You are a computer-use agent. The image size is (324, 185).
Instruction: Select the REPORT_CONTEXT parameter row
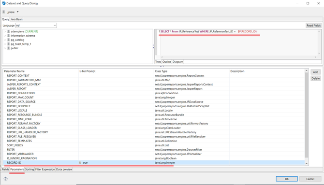154,75
